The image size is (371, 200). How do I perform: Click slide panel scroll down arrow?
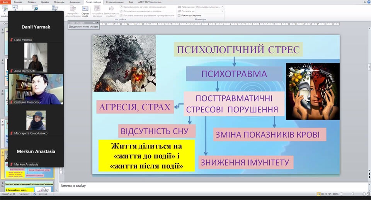[x=56, y=190]
